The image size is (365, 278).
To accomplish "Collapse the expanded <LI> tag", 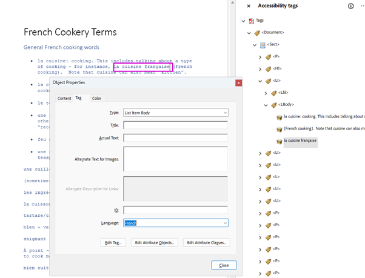I will [260, 81].
